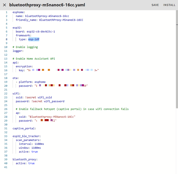Click the 'logger:' line

(18, 51)
